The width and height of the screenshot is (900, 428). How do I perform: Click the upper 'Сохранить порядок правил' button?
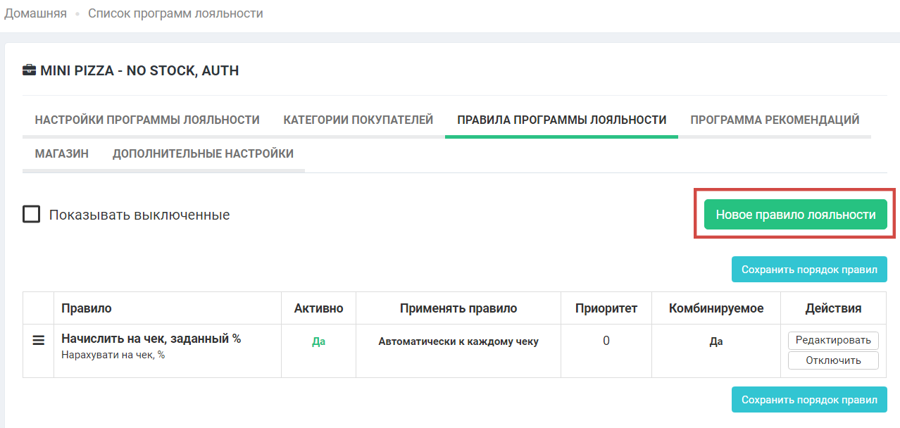[809, 270]
